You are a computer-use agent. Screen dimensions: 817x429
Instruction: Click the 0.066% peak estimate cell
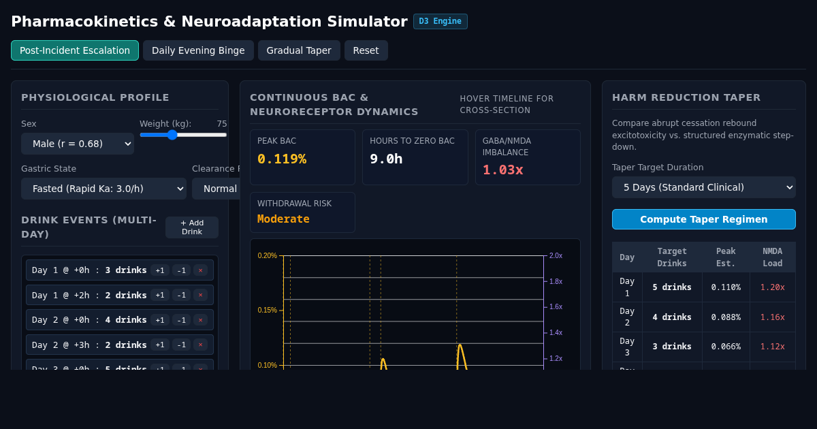[726, 347]
